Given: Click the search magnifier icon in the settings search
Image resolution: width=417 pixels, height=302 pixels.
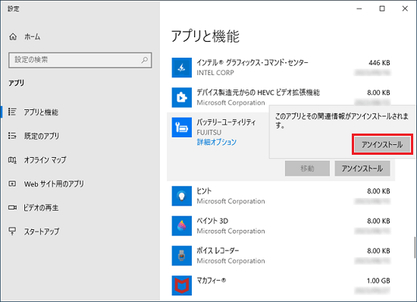Looking at the screenshot, I should [x=144, y=60].
